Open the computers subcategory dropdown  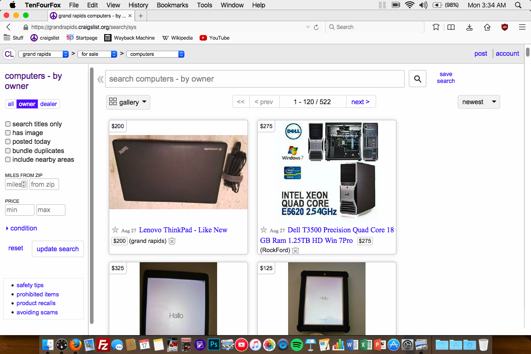(155, 54)
